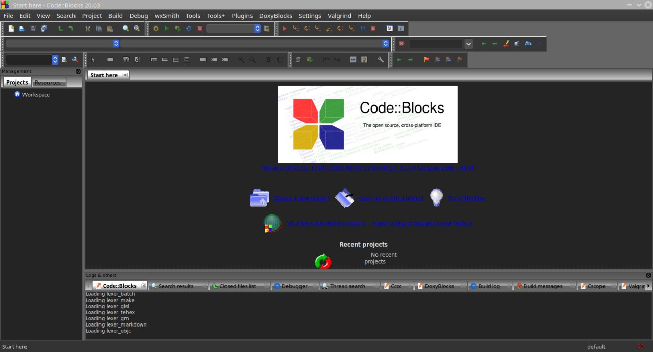Viewport: 653px width, 352px height.
Task: Click the Paste clipboard icon
Action: tap(110, 29)
